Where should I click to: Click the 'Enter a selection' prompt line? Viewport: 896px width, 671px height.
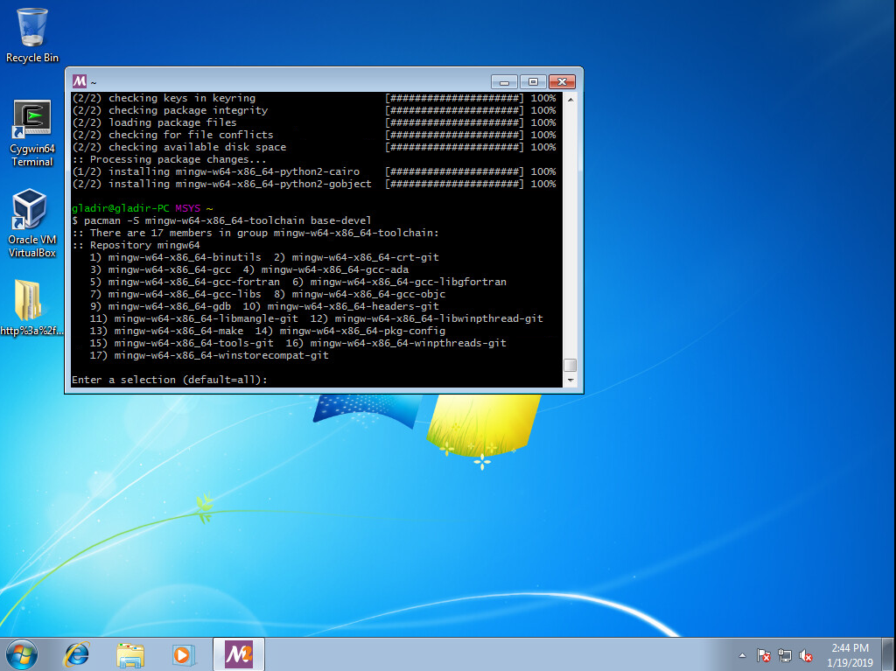coord(170,380)
